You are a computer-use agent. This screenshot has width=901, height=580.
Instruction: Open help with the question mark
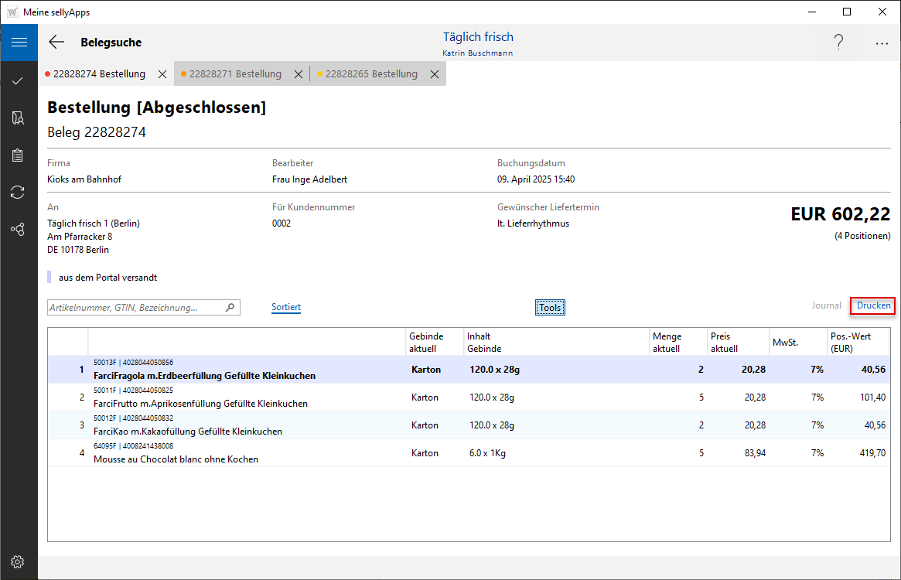[x=838, y=43]
